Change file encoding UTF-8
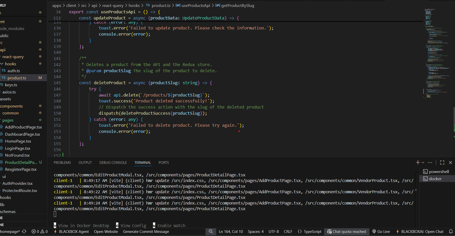Viewport: 455px width, 236px height. coord(274,231)
